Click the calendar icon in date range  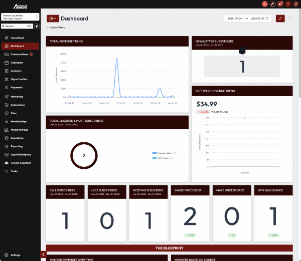(267, 19)
